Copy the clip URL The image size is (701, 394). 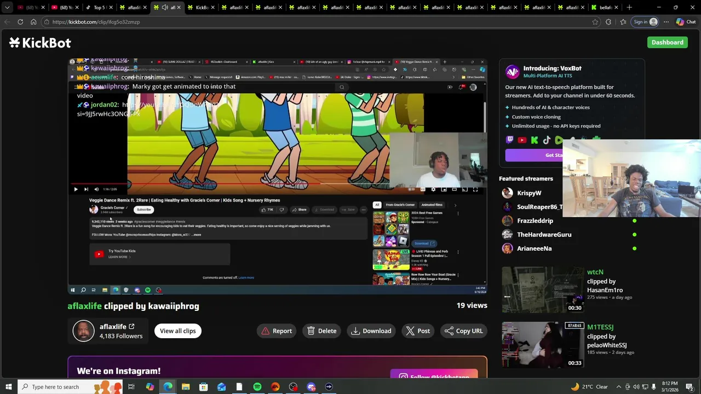[x=463, y=331]
